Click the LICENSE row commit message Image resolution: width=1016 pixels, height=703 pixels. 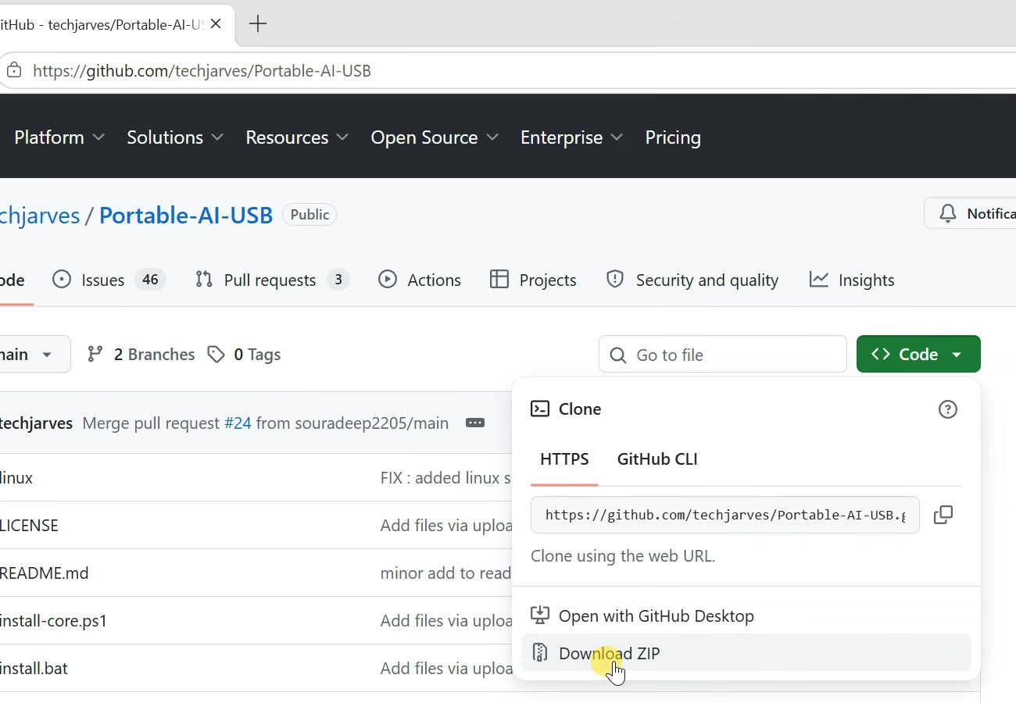[446, 526]
